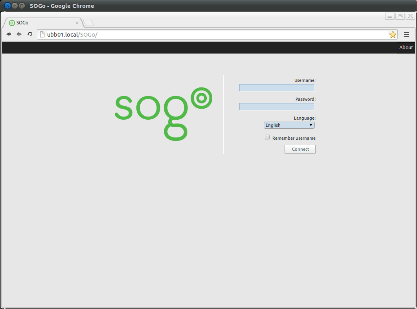Click the green SOGo logo

tap(163, 114)
